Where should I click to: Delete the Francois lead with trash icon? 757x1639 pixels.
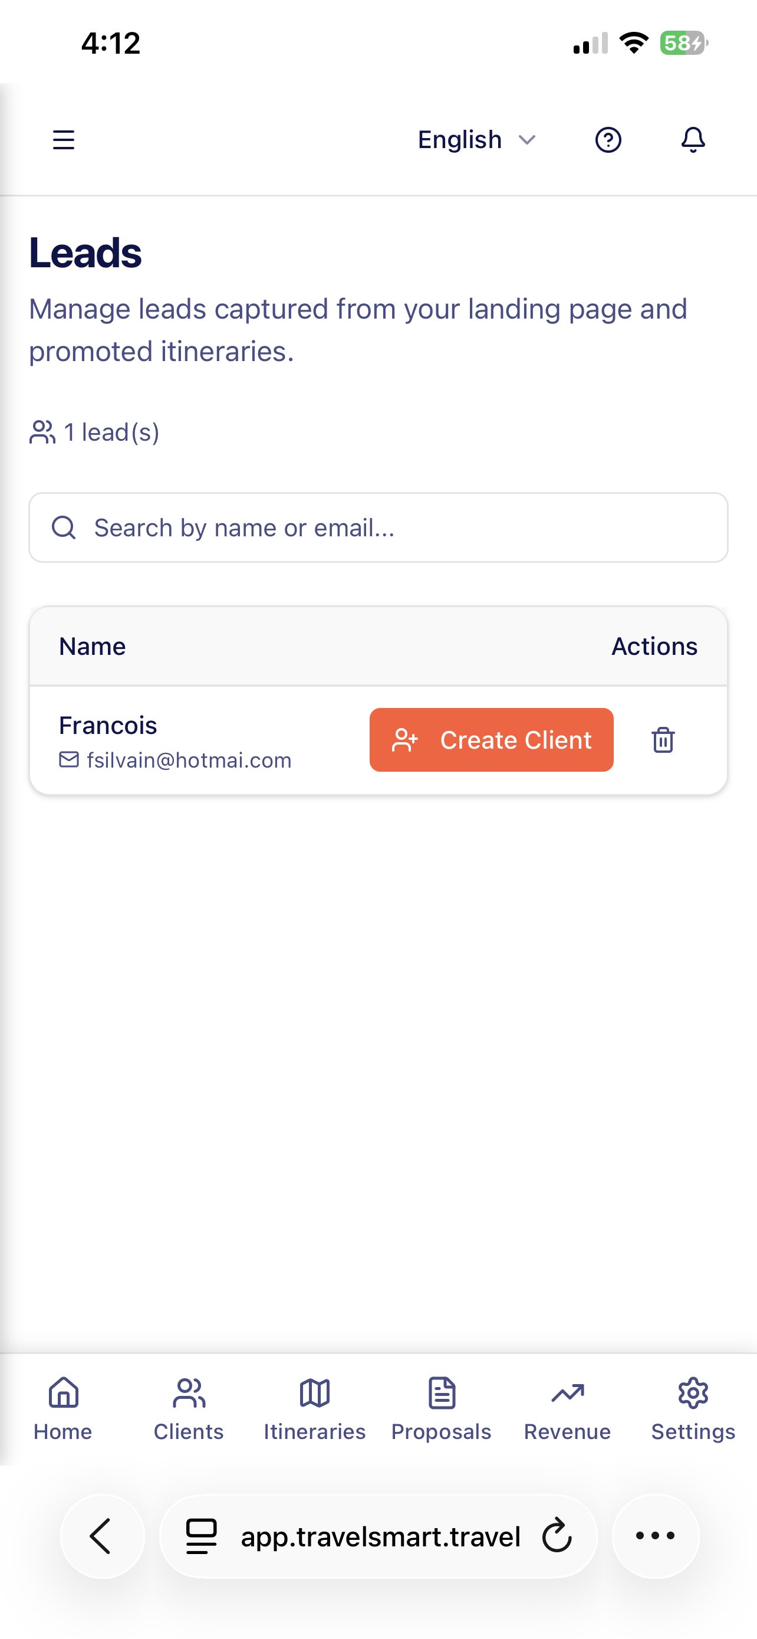pos(663,740)
